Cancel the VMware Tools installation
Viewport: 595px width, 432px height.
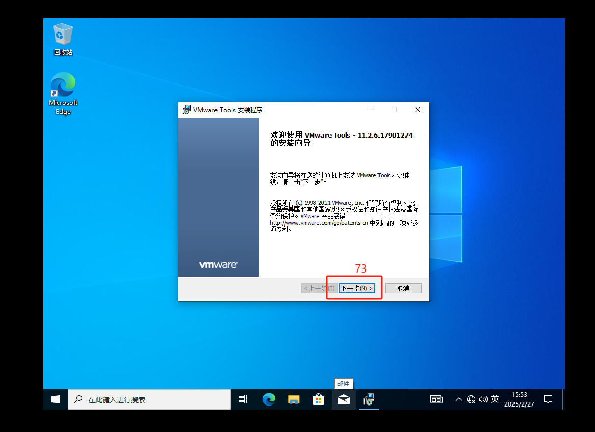click(x=403, y=288)
